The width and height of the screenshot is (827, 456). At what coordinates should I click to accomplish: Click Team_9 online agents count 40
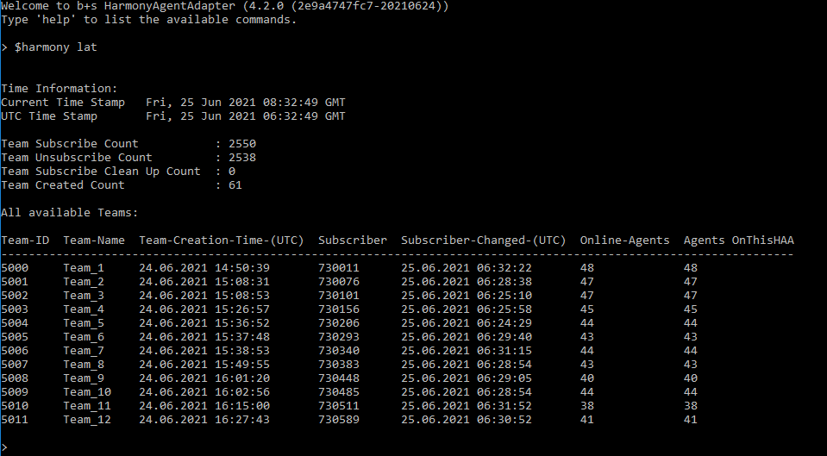coord(587,378)
